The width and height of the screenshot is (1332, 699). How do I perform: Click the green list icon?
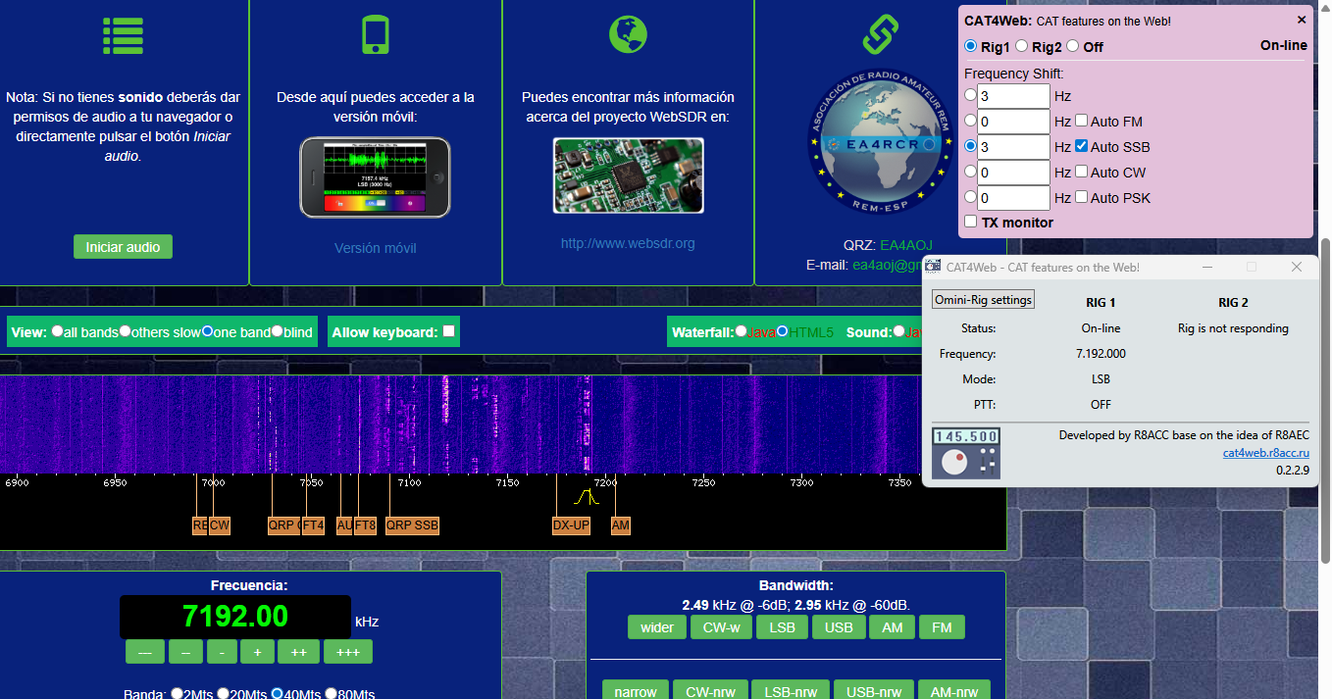tap(124, 35)
